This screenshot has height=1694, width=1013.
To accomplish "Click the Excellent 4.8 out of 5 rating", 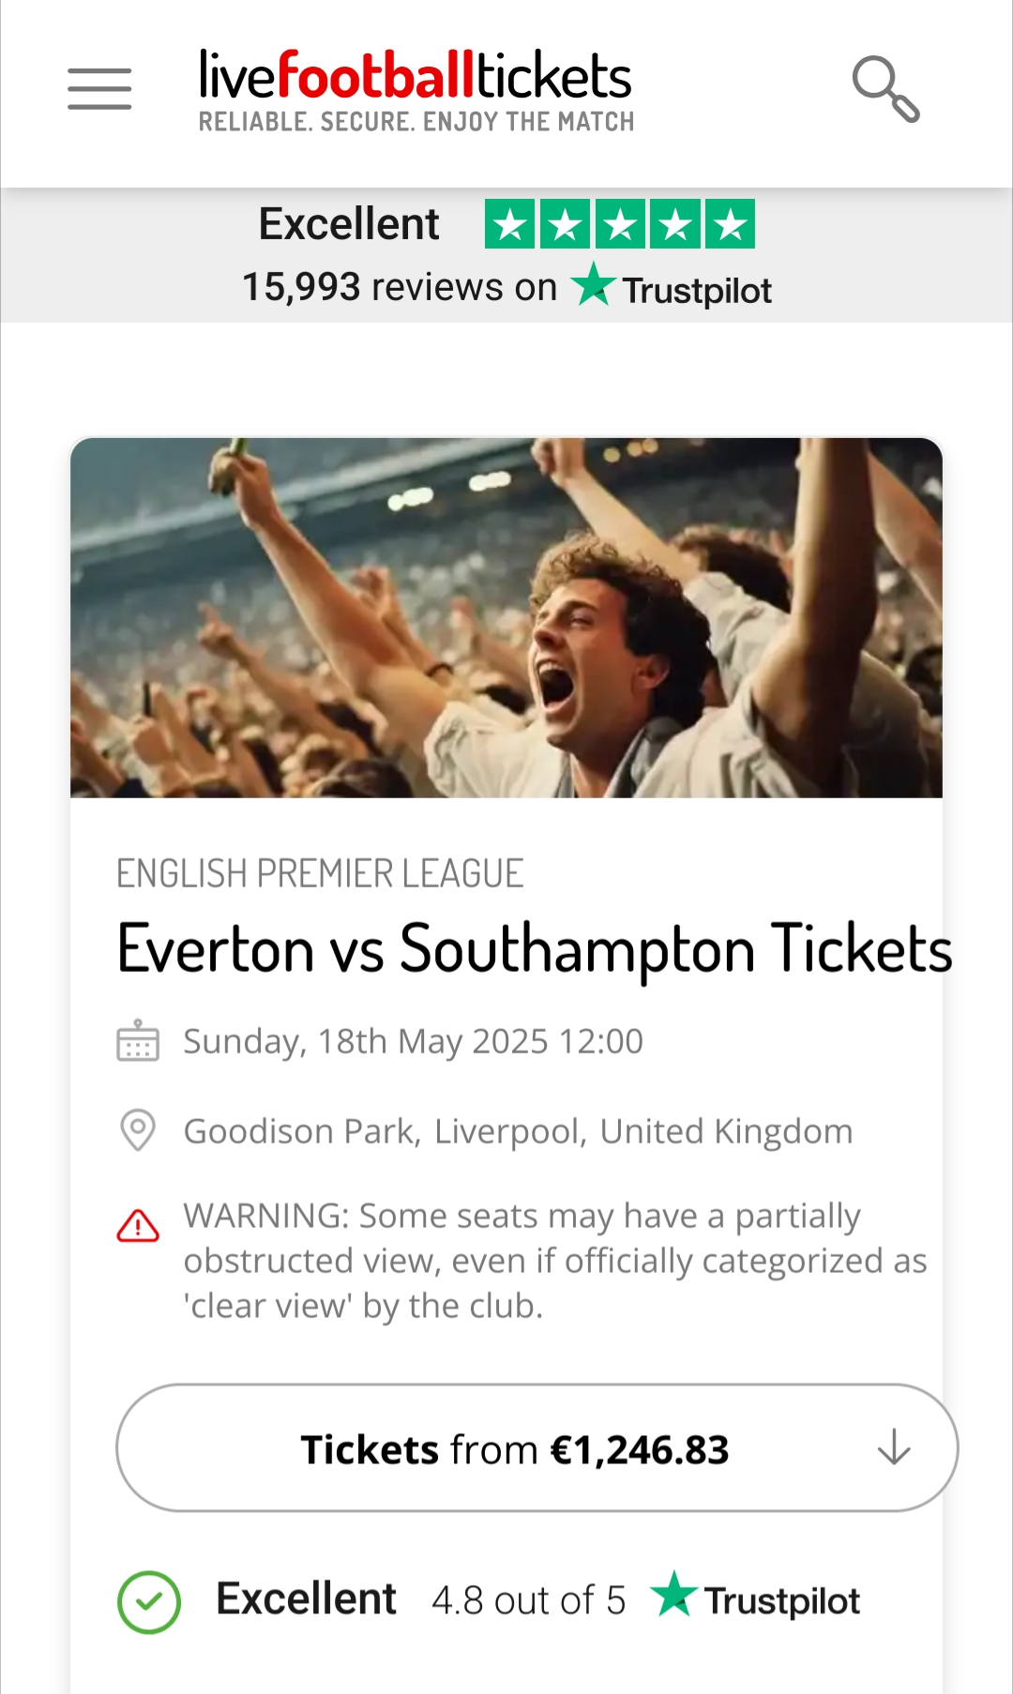I will [420, 1599].
